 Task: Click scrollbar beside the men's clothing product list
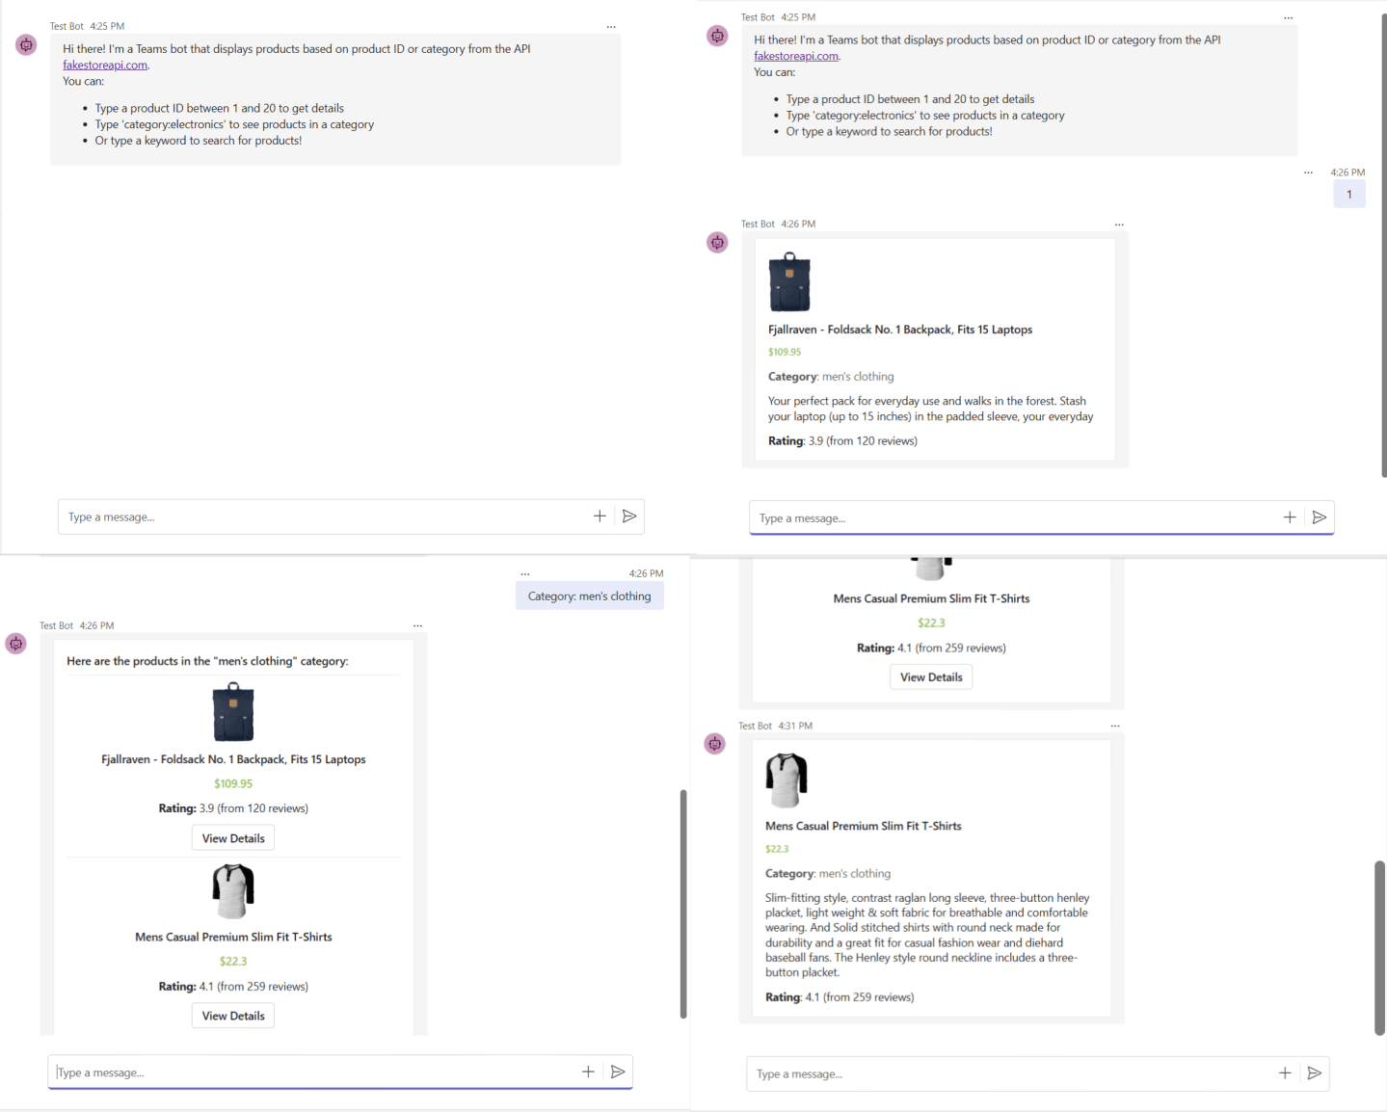pyautogui.click(x=683, y=903)
